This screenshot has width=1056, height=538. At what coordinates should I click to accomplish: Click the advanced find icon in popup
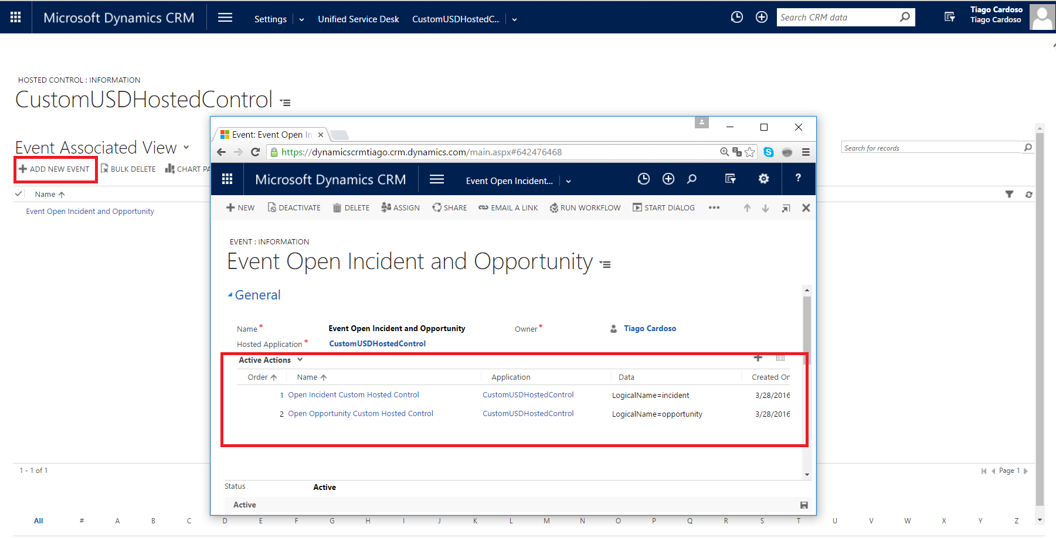coord(730,179)
